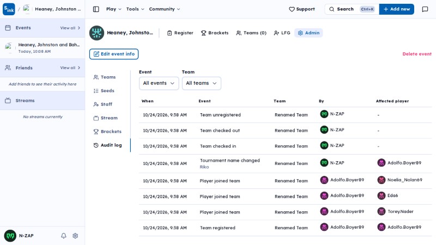The image size is (436, 245).
Task: Click the Events calendar icon
Action: [8, 28]
